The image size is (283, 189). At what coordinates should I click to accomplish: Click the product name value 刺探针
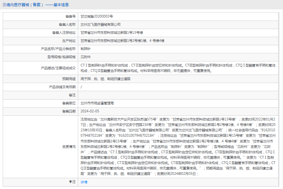[x=86, y=49]
